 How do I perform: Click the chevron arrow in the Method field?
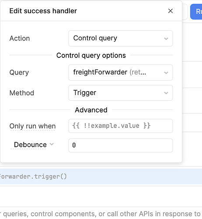(x=166, y=93)
